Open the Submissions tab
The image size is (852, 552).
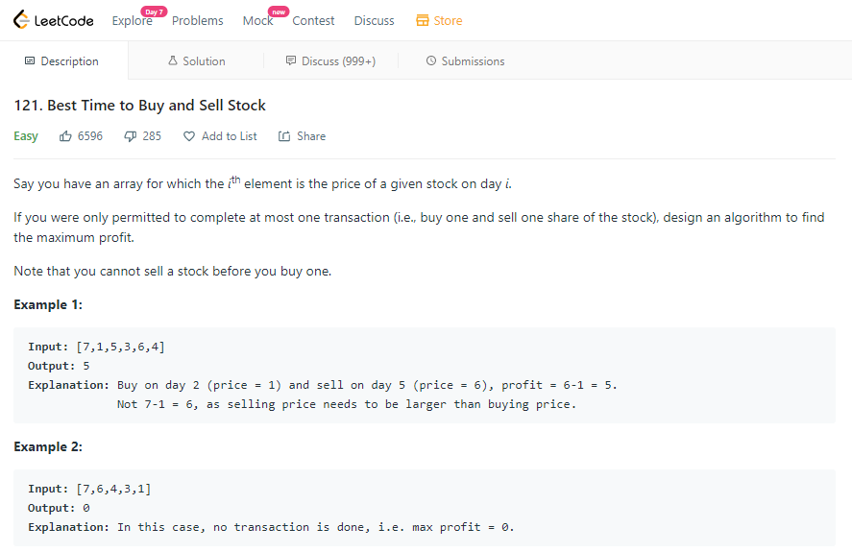(465, 60)
